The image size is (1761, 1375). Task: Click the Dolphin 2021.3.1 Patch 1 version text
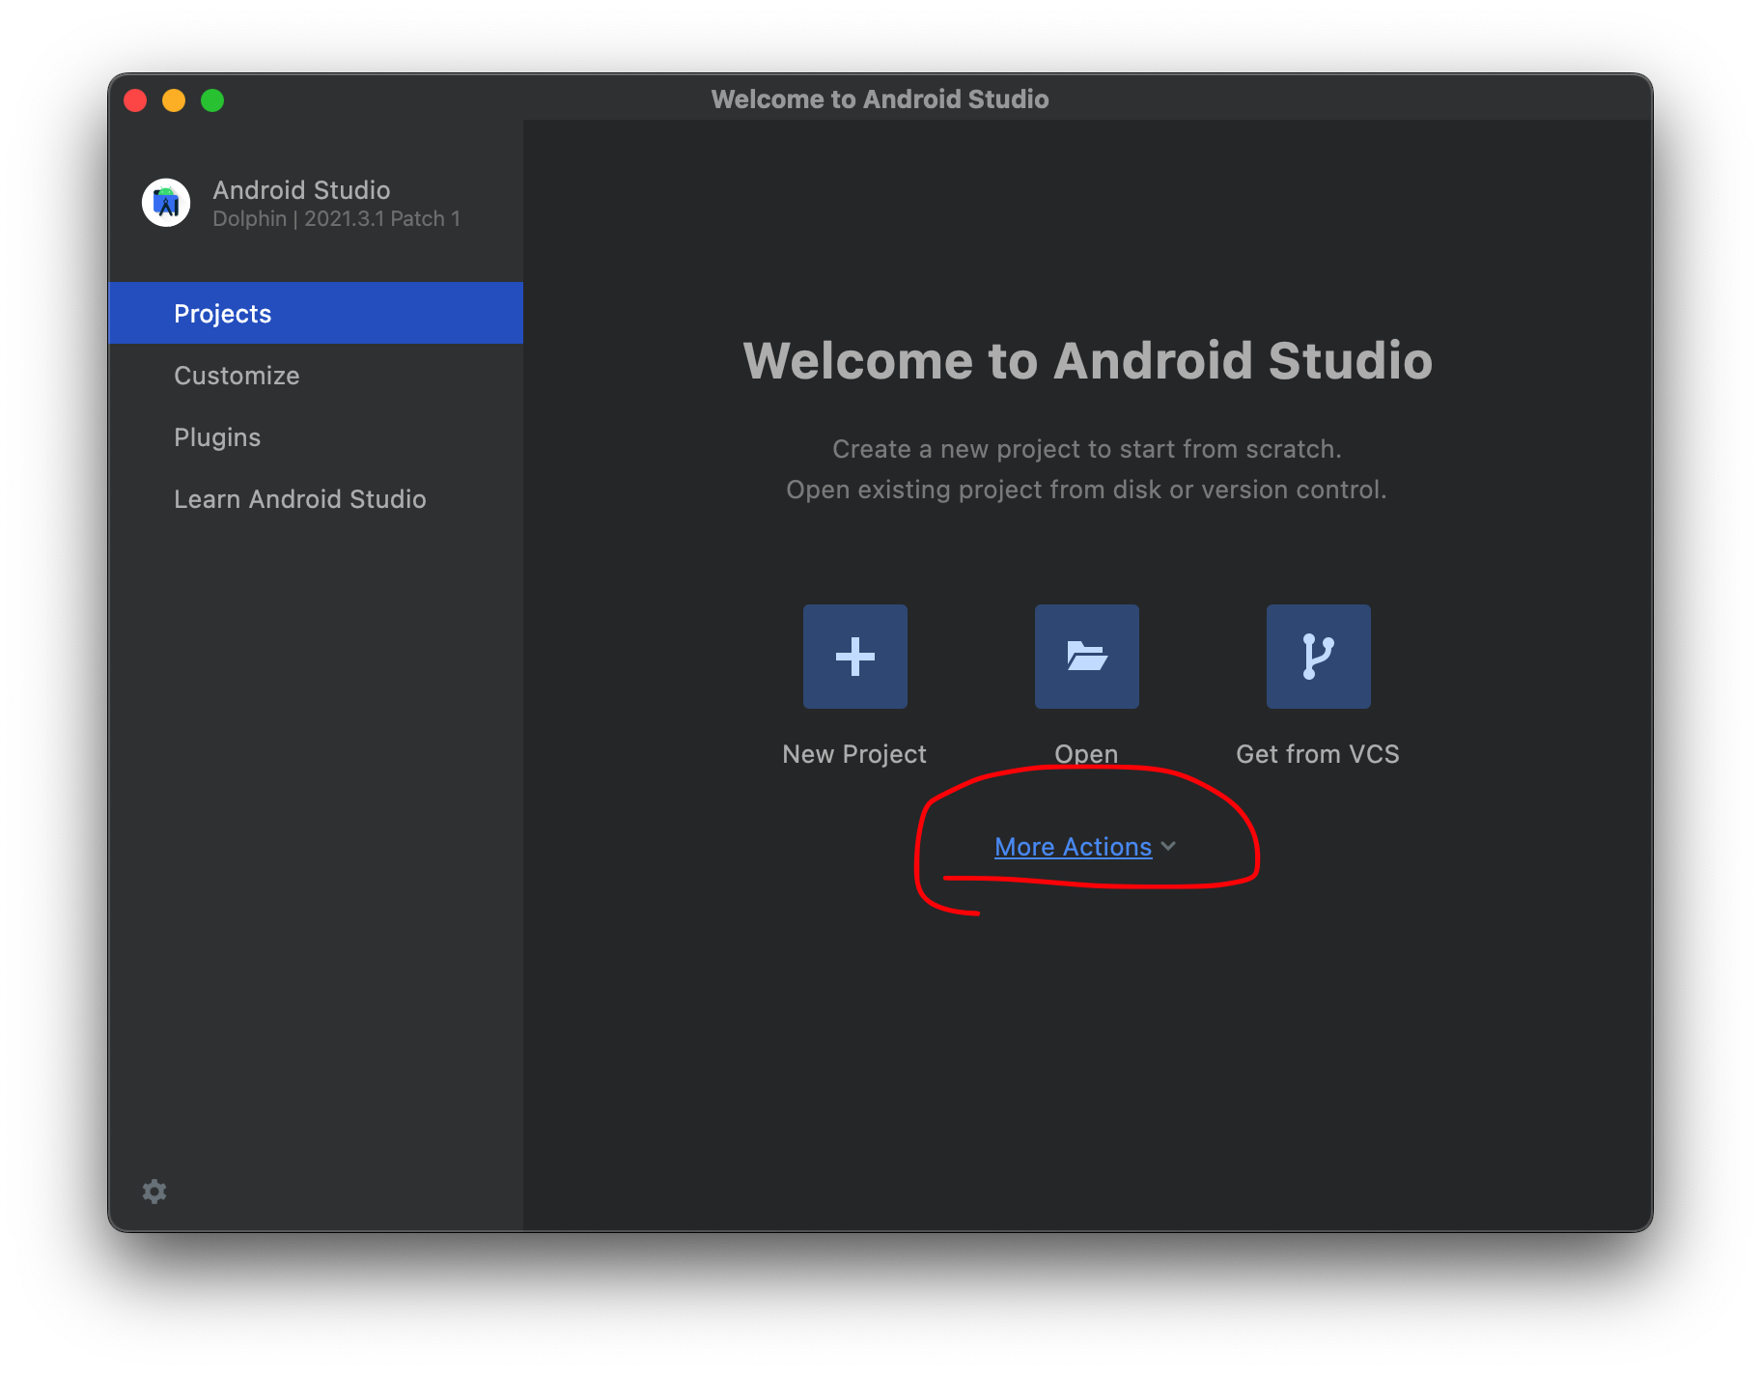[x=336, y=219]
